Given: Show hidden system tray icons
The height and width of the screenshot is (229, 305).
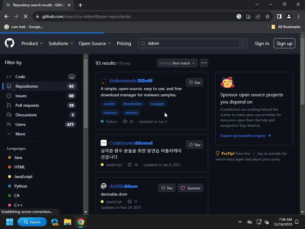Looking at the screenshot, I should click(x=240, y=222).
